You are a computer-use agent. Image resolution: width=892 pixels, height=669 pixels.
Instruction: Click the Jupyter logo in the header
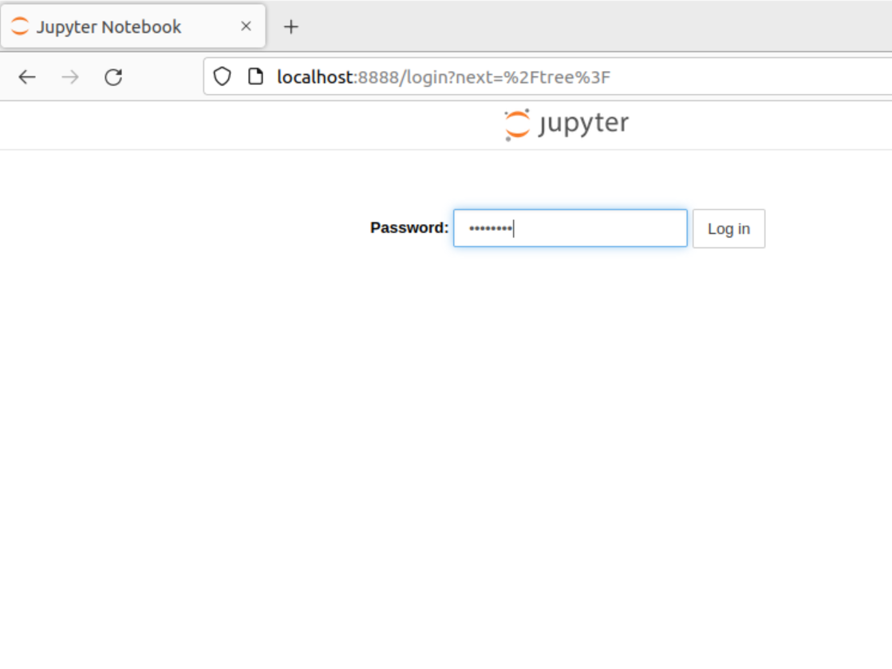(x=566, y=124)
